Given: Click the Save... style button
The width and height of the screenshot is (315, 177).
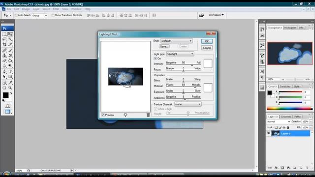Looking at the screenshot, I should [164, 47].
